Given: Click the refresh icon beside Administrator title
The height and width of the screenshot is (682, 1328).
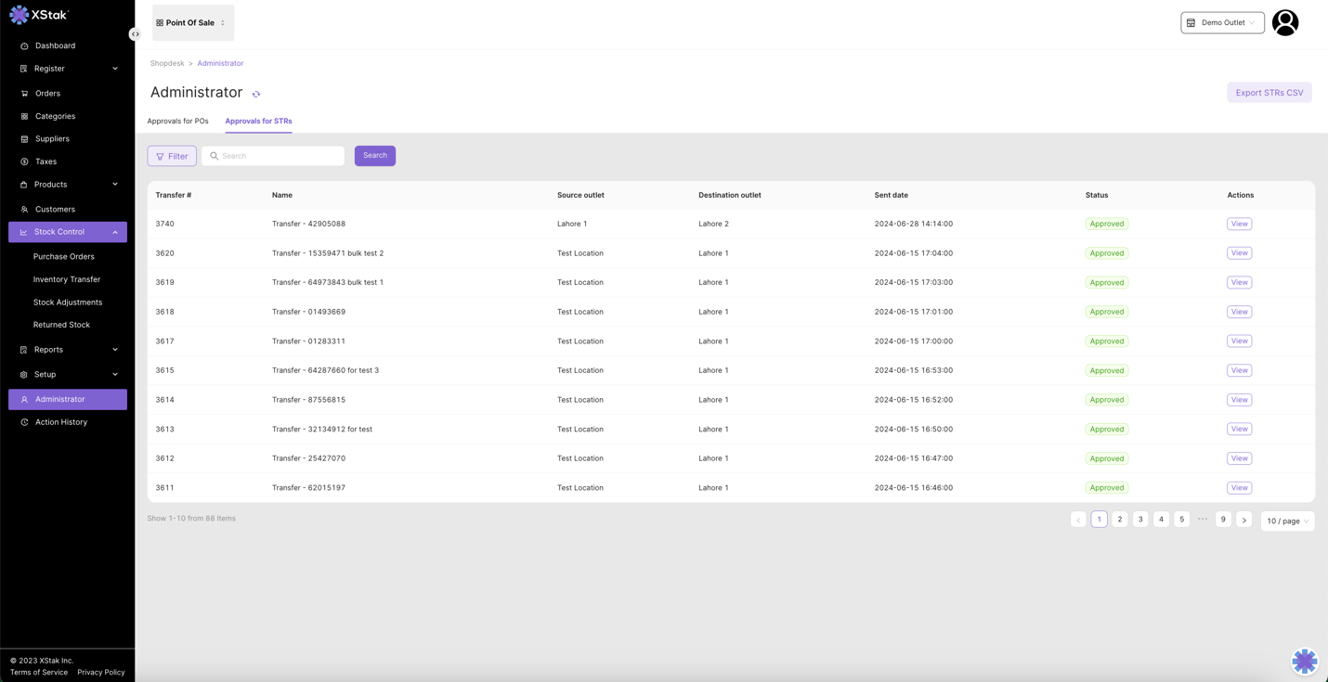Looking at the screenshot, I should [x=256, y=94].
